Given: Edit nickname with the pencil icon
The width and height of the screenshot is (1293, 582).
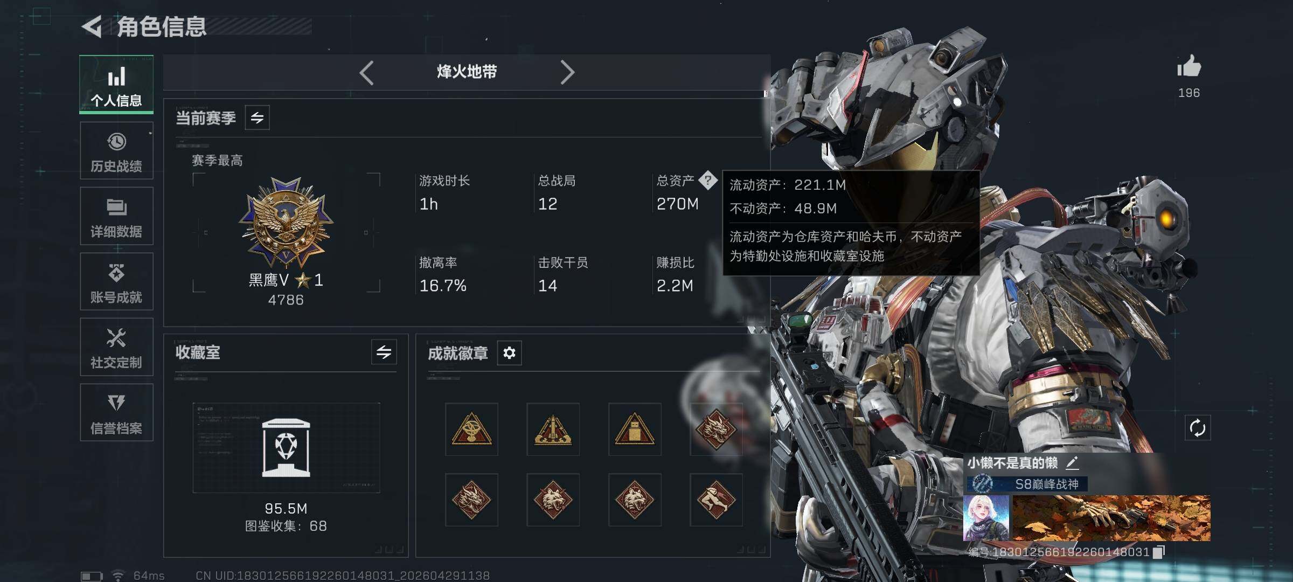Looking at the screenshot, I should tap(1072, 462).
